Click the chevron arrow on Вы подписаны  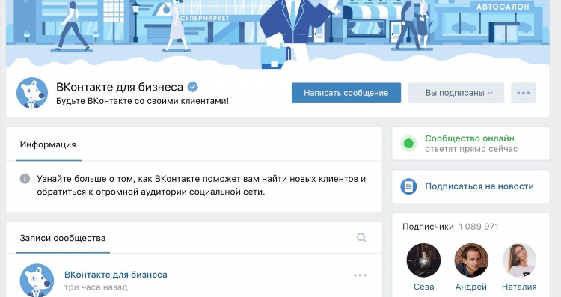coord(490,93)
